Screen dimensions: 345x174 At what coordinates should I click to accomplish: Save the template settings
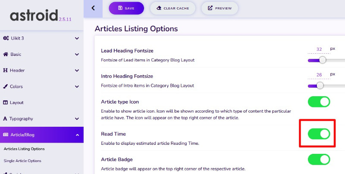pyautogui.click(x=126, y=8)
